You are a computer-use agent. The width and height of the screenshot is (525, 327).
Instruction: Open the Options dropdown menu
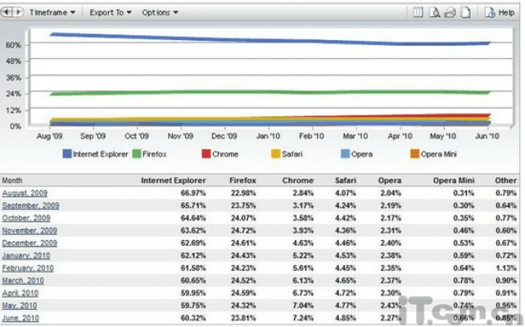click(x=160, y=13)
